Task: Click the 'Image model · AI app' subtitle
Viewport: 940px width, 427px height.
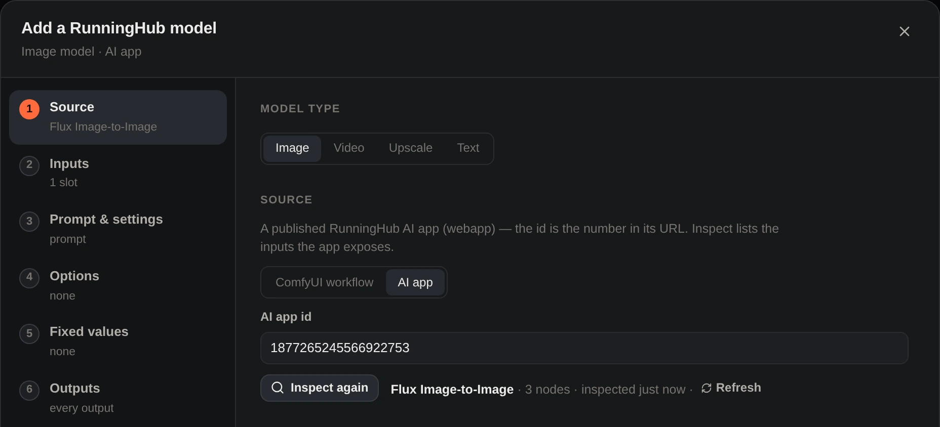Action: click(82, 52)
